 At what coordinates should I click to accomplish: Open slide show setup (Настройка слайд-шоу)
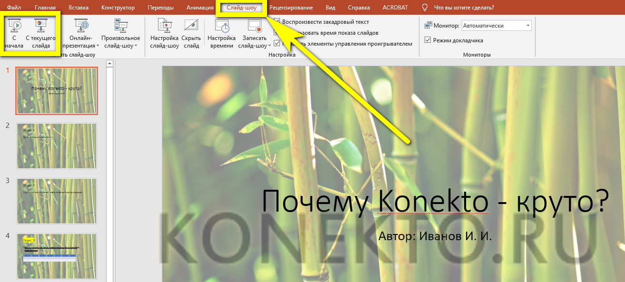click(164, 33)
